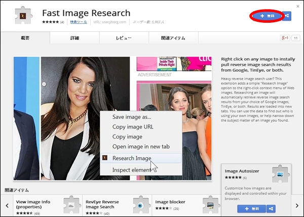Switch to the 詳細 tab
The width and height of the screenshot is (304, 217).
[74, 38]
